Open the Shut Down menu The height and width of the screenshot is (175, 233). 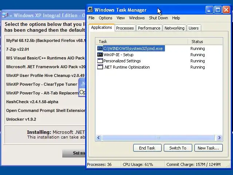[x=158, y=18]
